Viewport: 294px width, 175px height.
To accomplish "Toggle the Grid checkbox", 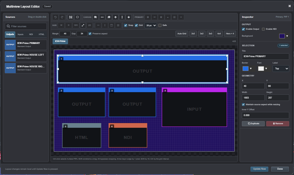I will [x=136, y=25].
